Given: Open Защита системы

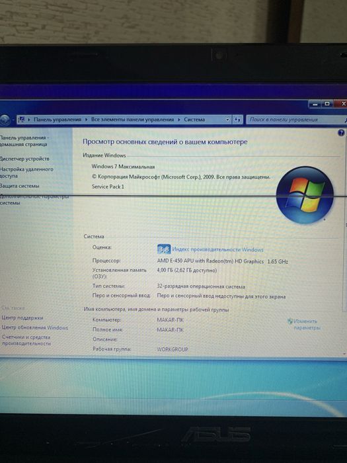Looking at the screenshot, I should (x=19, y=186).
